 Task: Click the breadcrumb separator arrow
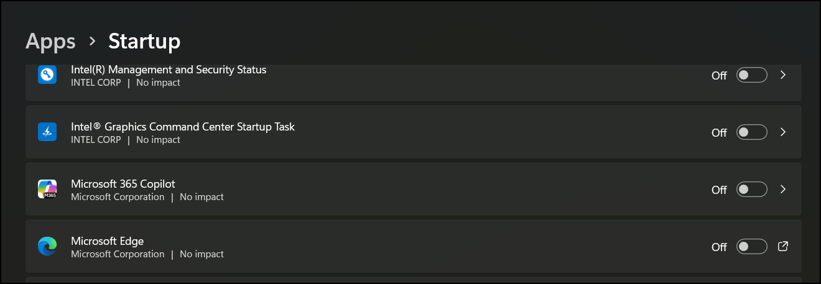pyautogui.click(x=92, y=41)
